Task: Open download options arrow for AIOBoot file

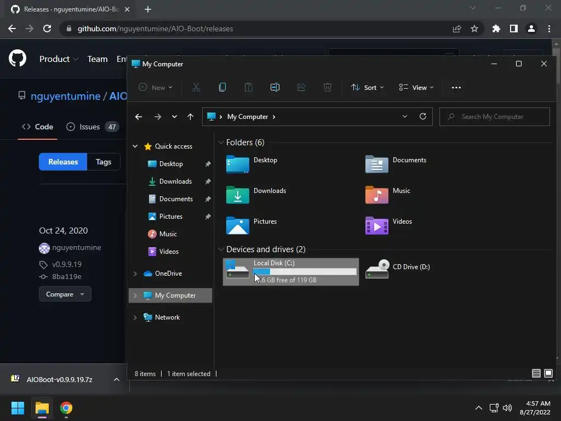Action: (x=116, y=379)
